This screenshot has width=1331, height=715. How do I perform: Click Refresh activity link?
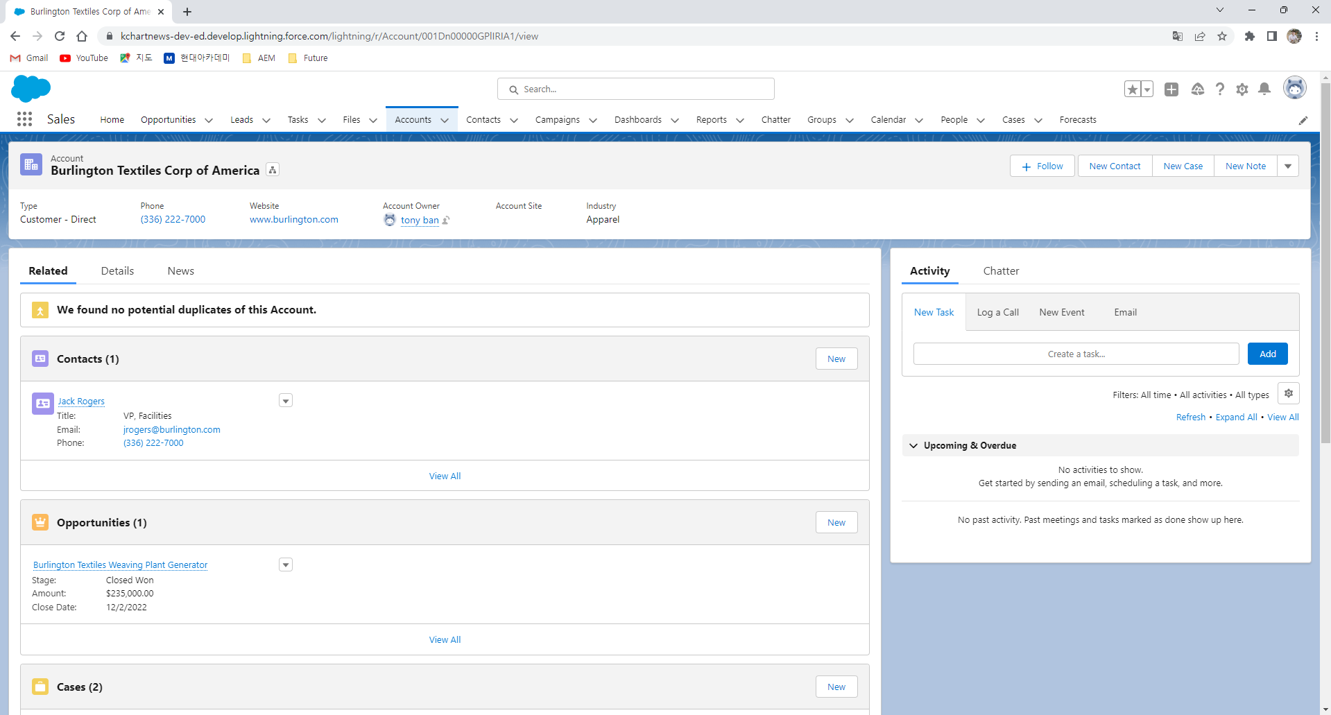1190,417
